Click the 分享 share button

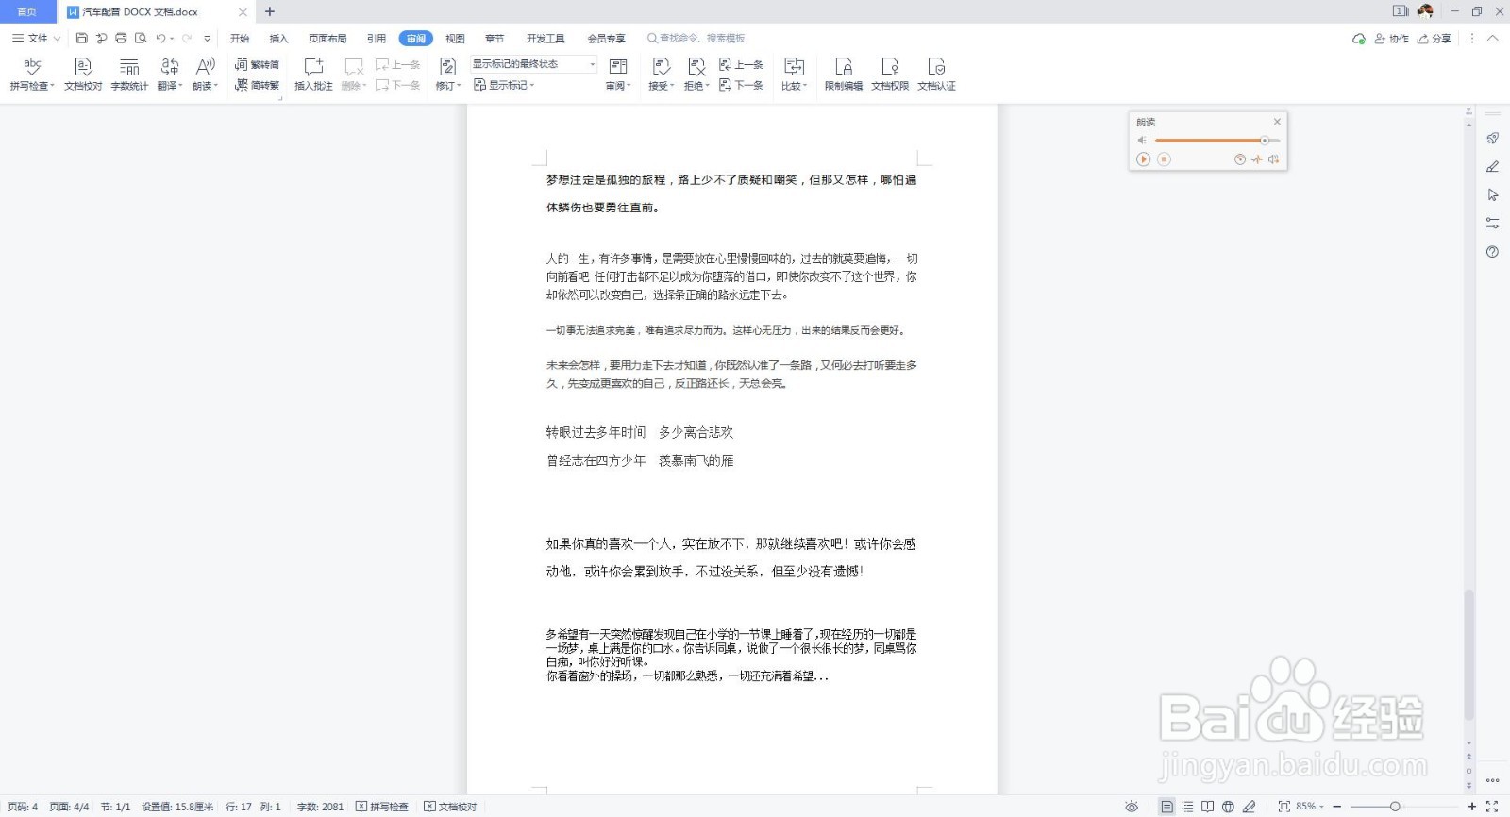(1434, 39)
